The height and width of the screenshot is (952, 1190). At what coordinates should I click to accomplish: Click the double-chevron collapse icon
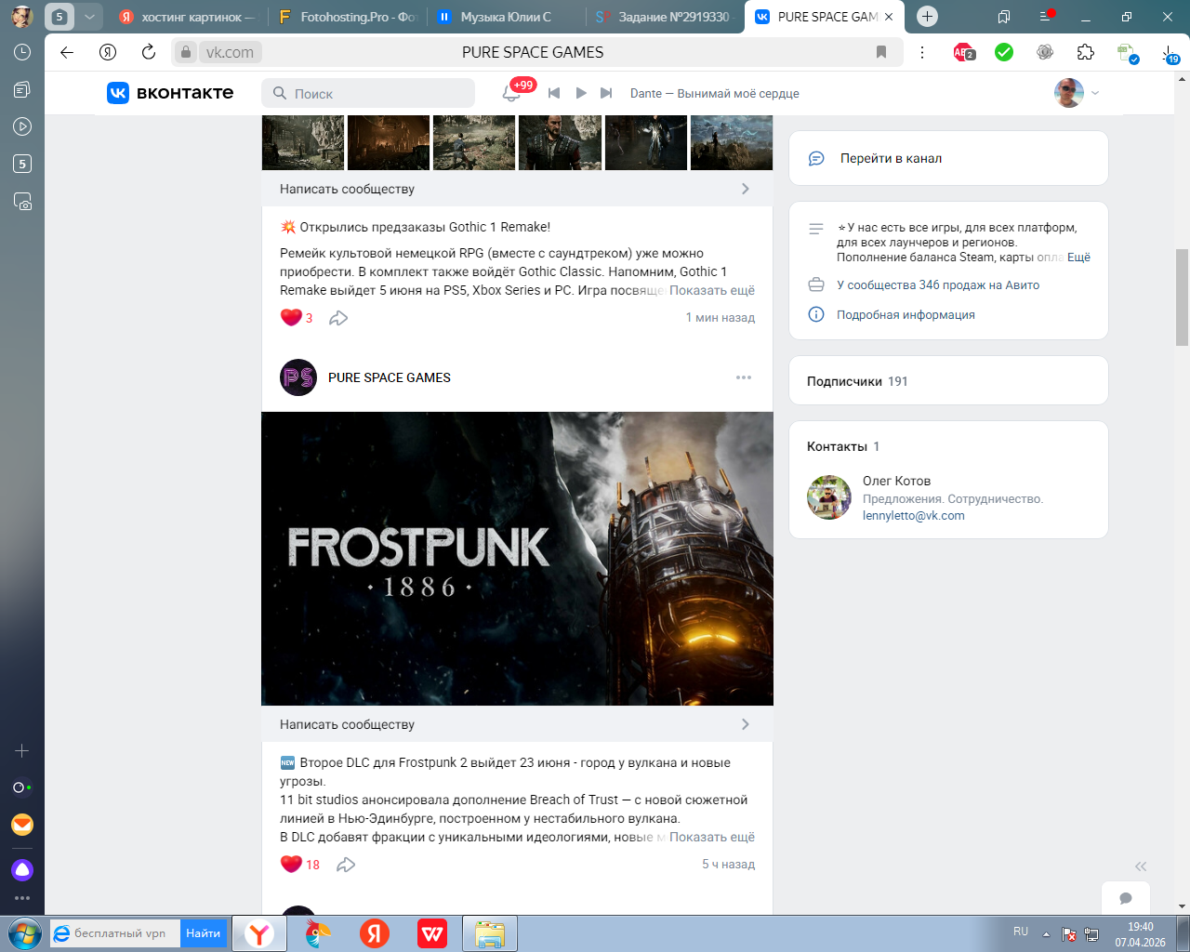pos(1141,866)
